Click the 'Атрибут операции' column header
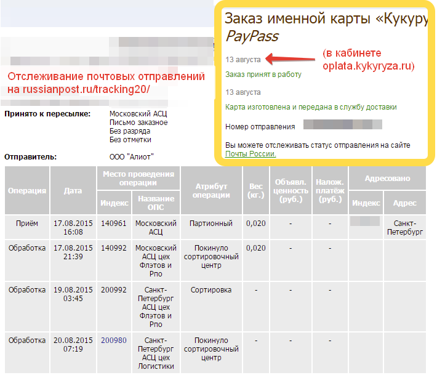The height and width of the screenshot is (375, 437). pyautogui.click(x=211, y=191)
